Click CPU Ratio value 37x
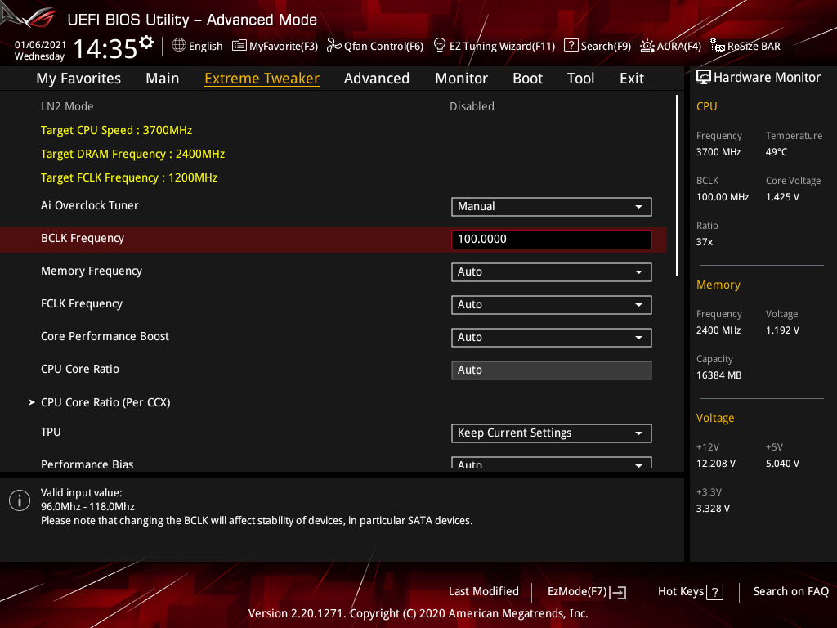Screen dimensions: 837x628 pyautogui.click(x=705, y=242)
